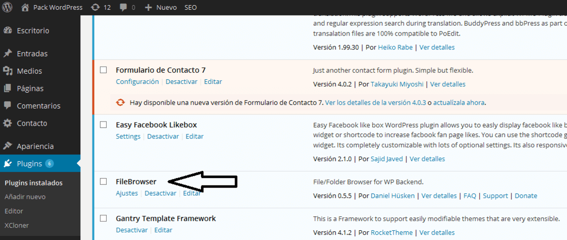Click the plus icon next to Nuevo
The height and width of the screenshot is (240, 567).
pos(148,7)
